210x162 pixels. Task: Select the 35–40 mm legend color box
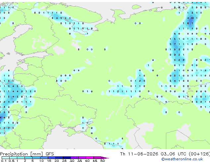tap(82, 158)
